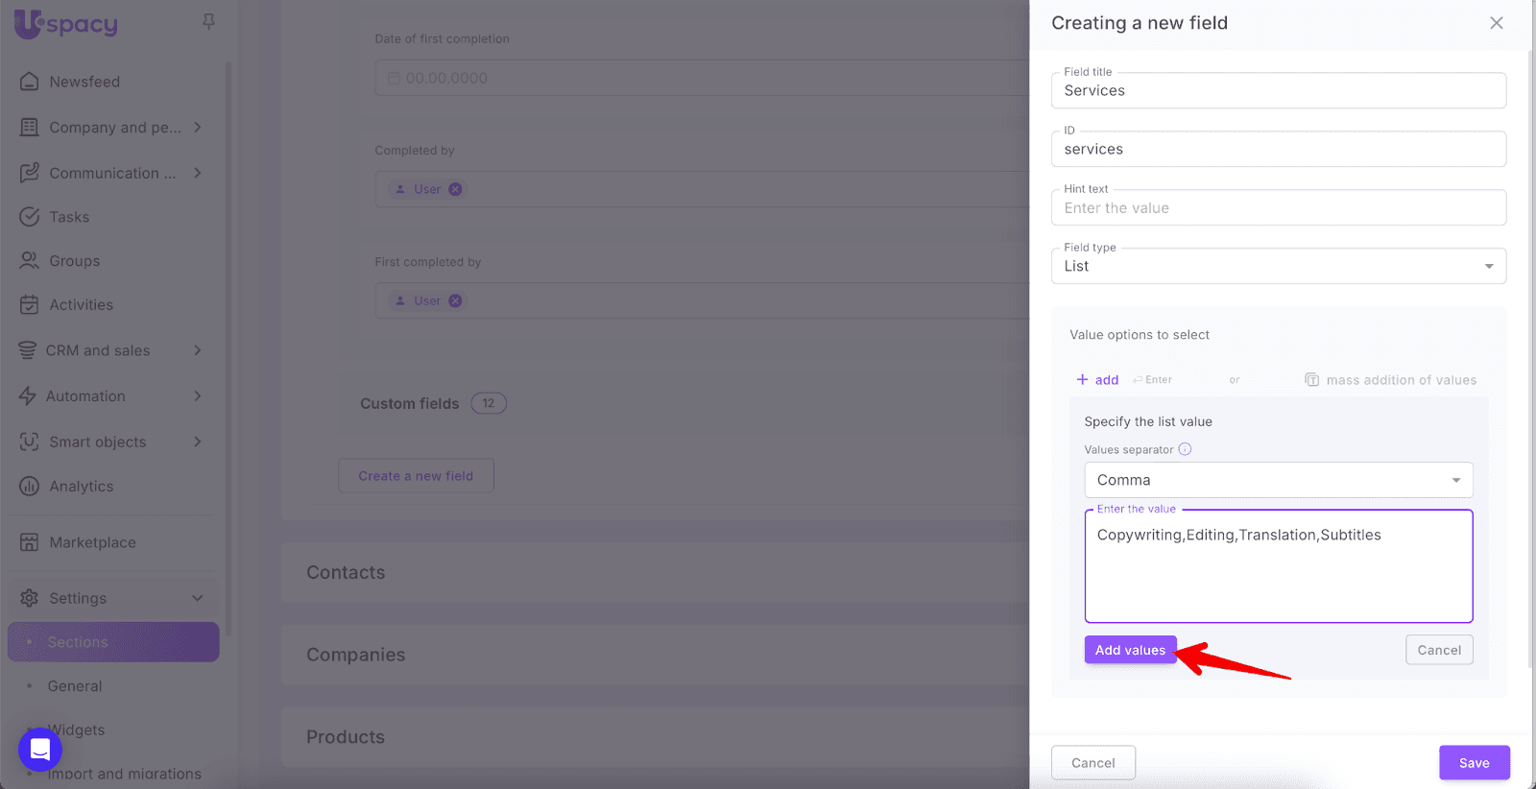
Task: Expand the CRM and sales menu
Action: [198, 350]
